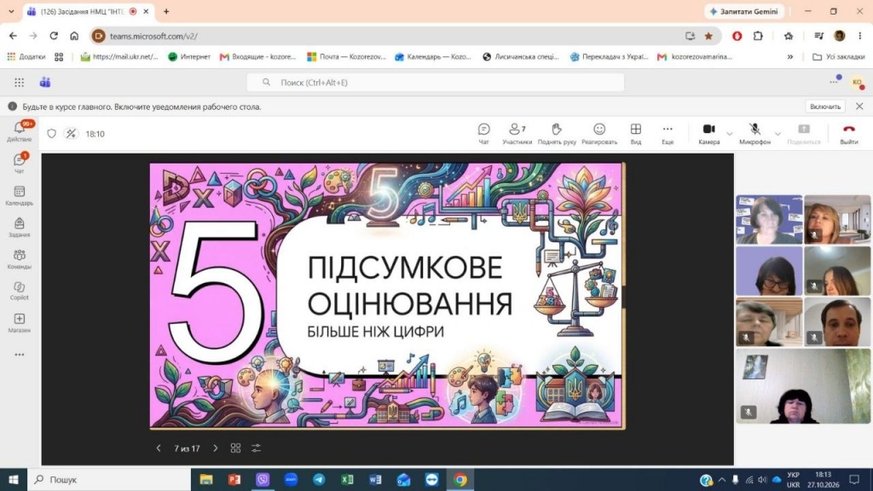Toggle the Микрофон mute state
Image resolution: width=873 pixels, height=491 pixels.
click(754, 134)
